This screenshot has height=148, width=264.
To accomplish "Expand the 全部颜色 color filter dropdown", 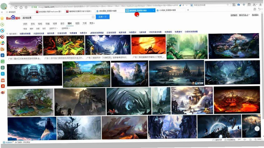I will (65, 28).
